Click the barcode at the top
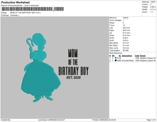Screen dimensions: 157x122 [32, 9]
